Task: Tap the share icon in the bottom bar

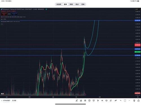Action: point(138,101)
